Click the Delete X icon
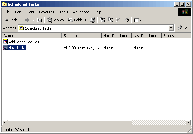 point(118,20)
